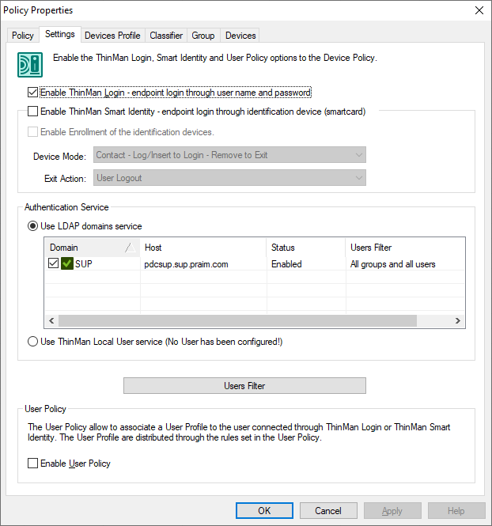
Task: Toggle Enable ThinMan Login checkbox
Action: point(32,93)
